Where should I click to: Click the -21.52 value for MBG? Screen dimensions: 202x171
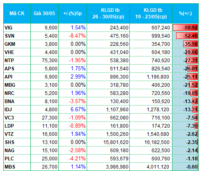(x=191, y=85)
